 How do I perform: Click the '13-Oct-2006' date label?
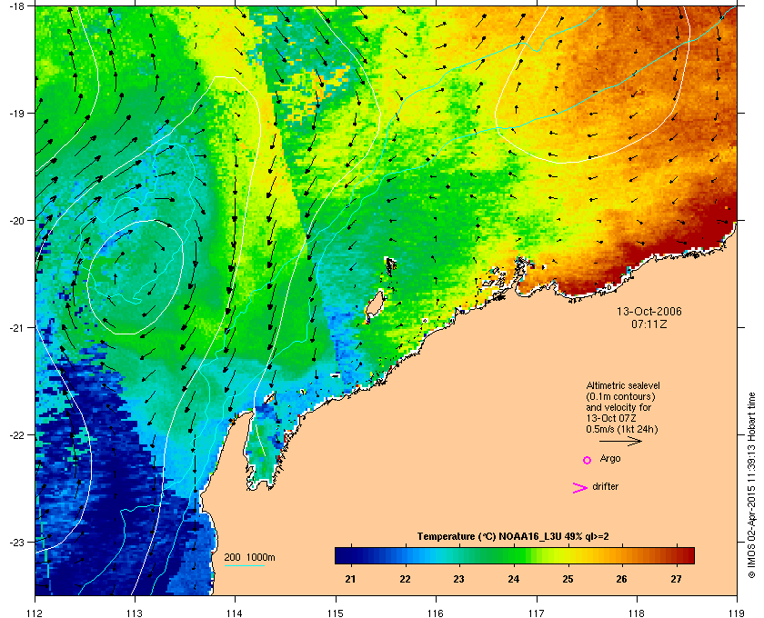pyautogui.click(x=649, y=312)
